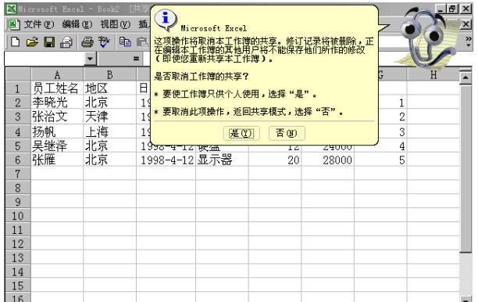Screen dimensions: 478x302
Task: Click the Open file folder icon
Action: (32, 41)
